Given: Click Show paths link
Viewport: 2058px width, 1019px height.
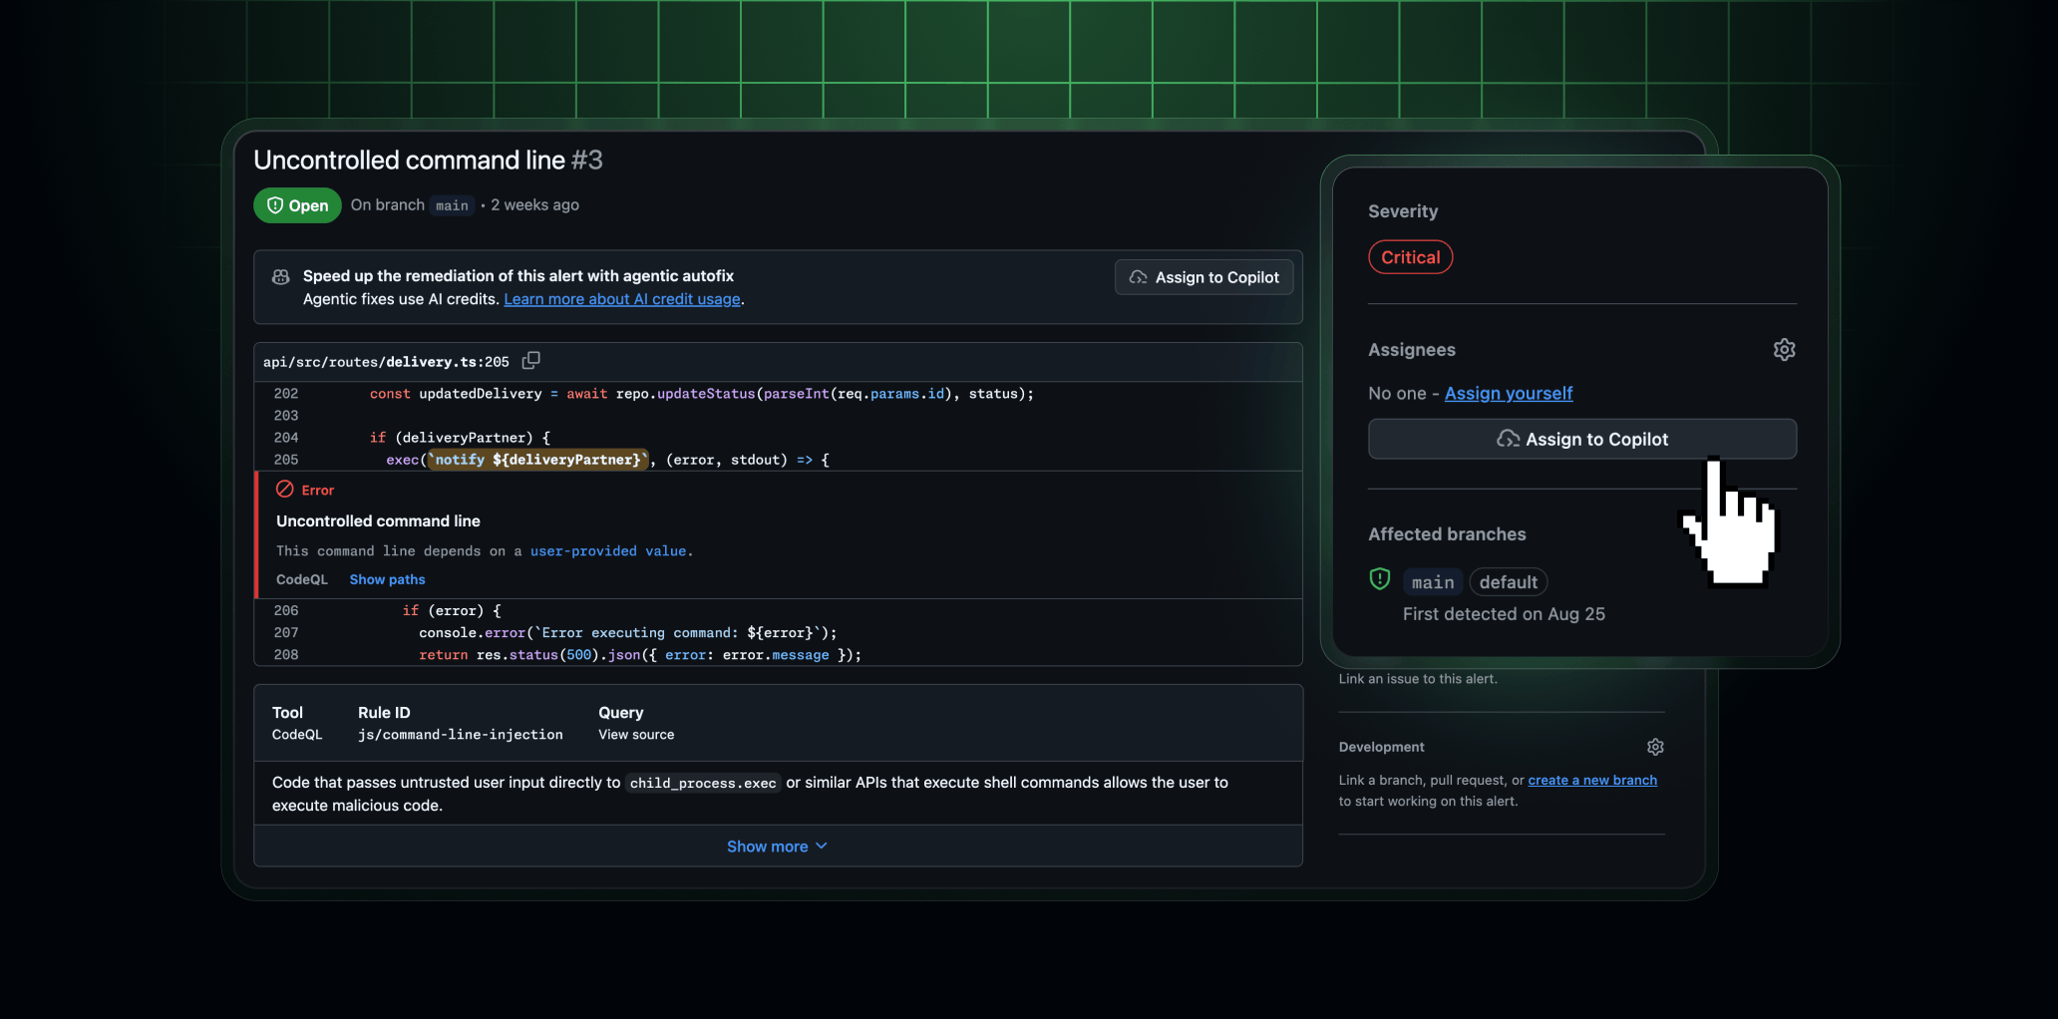Looking at the screenshot, I should [387, 579].
